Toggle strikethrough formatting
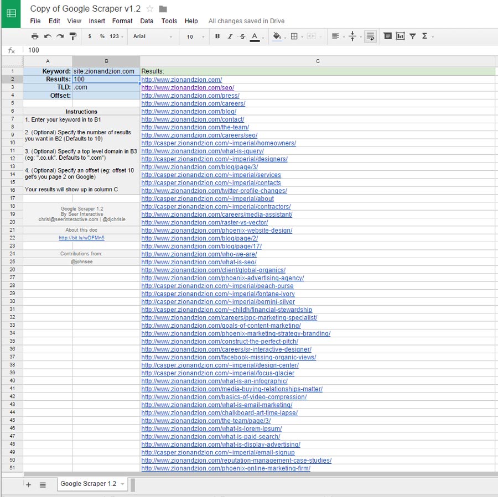This screenshot has width=498, height=497. point(242,36)
